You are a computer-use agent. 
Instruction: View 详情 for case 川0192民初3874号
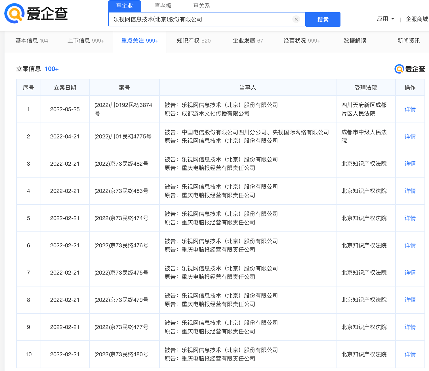pos(410,109)
